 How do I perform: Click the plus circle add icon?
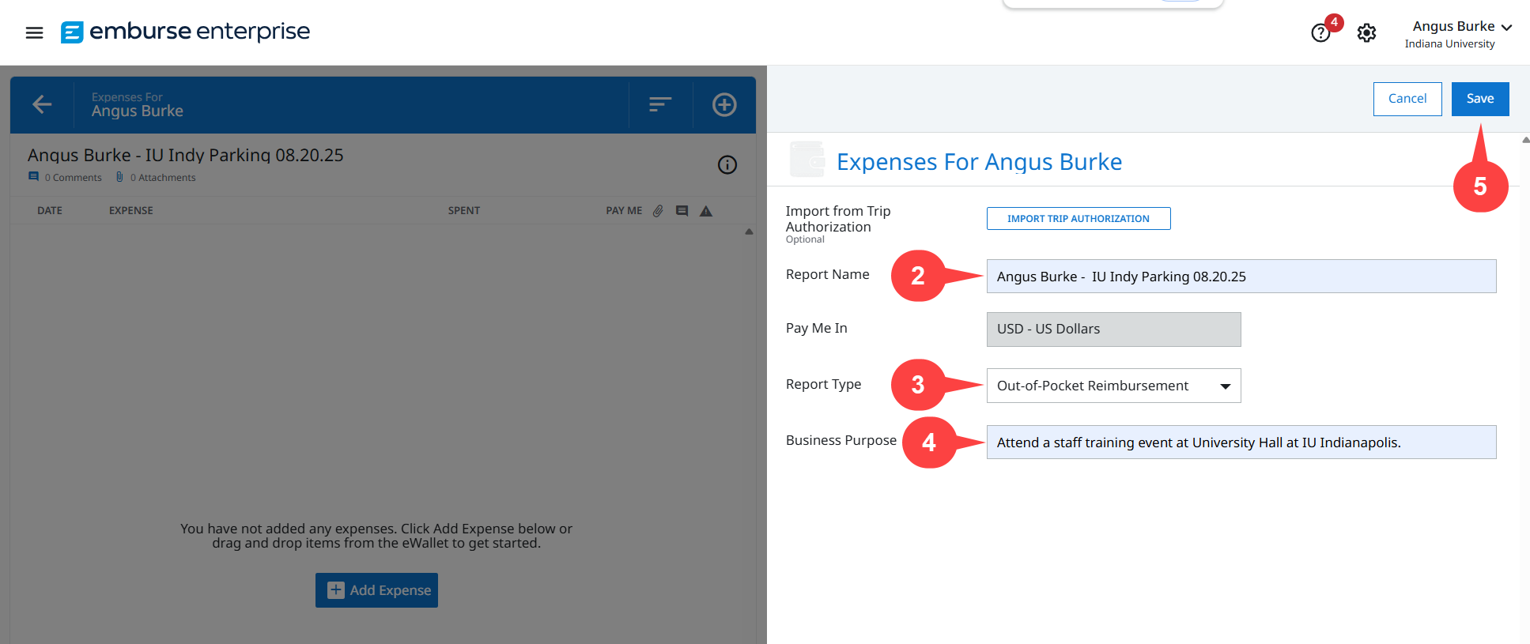click(x=723, y=104)
